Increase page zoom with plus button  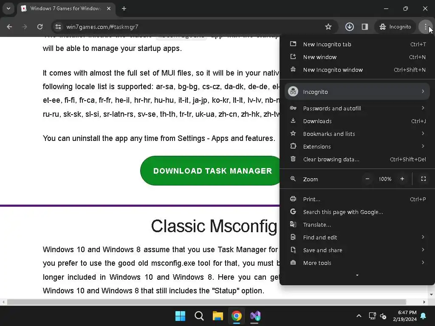coord(402,179)
